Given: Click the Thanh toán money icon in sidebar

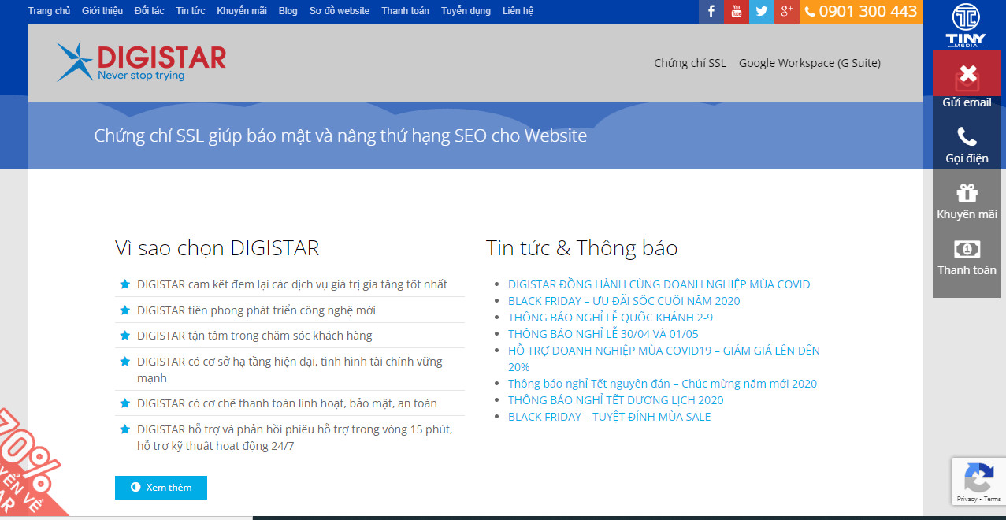Looking at the screenshot, I should click(x=966, y=247).
